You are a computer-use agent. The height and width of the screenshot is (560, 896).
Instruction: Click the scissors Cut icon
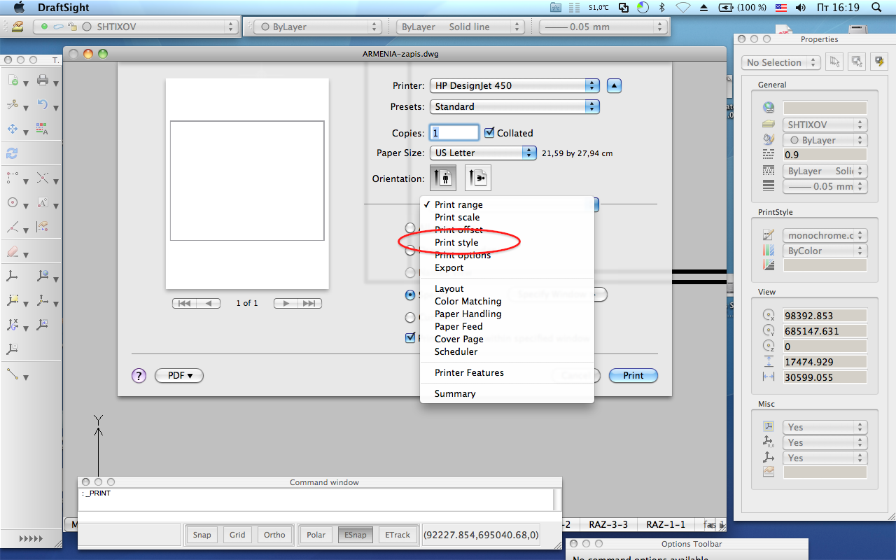tap(13, 105)
